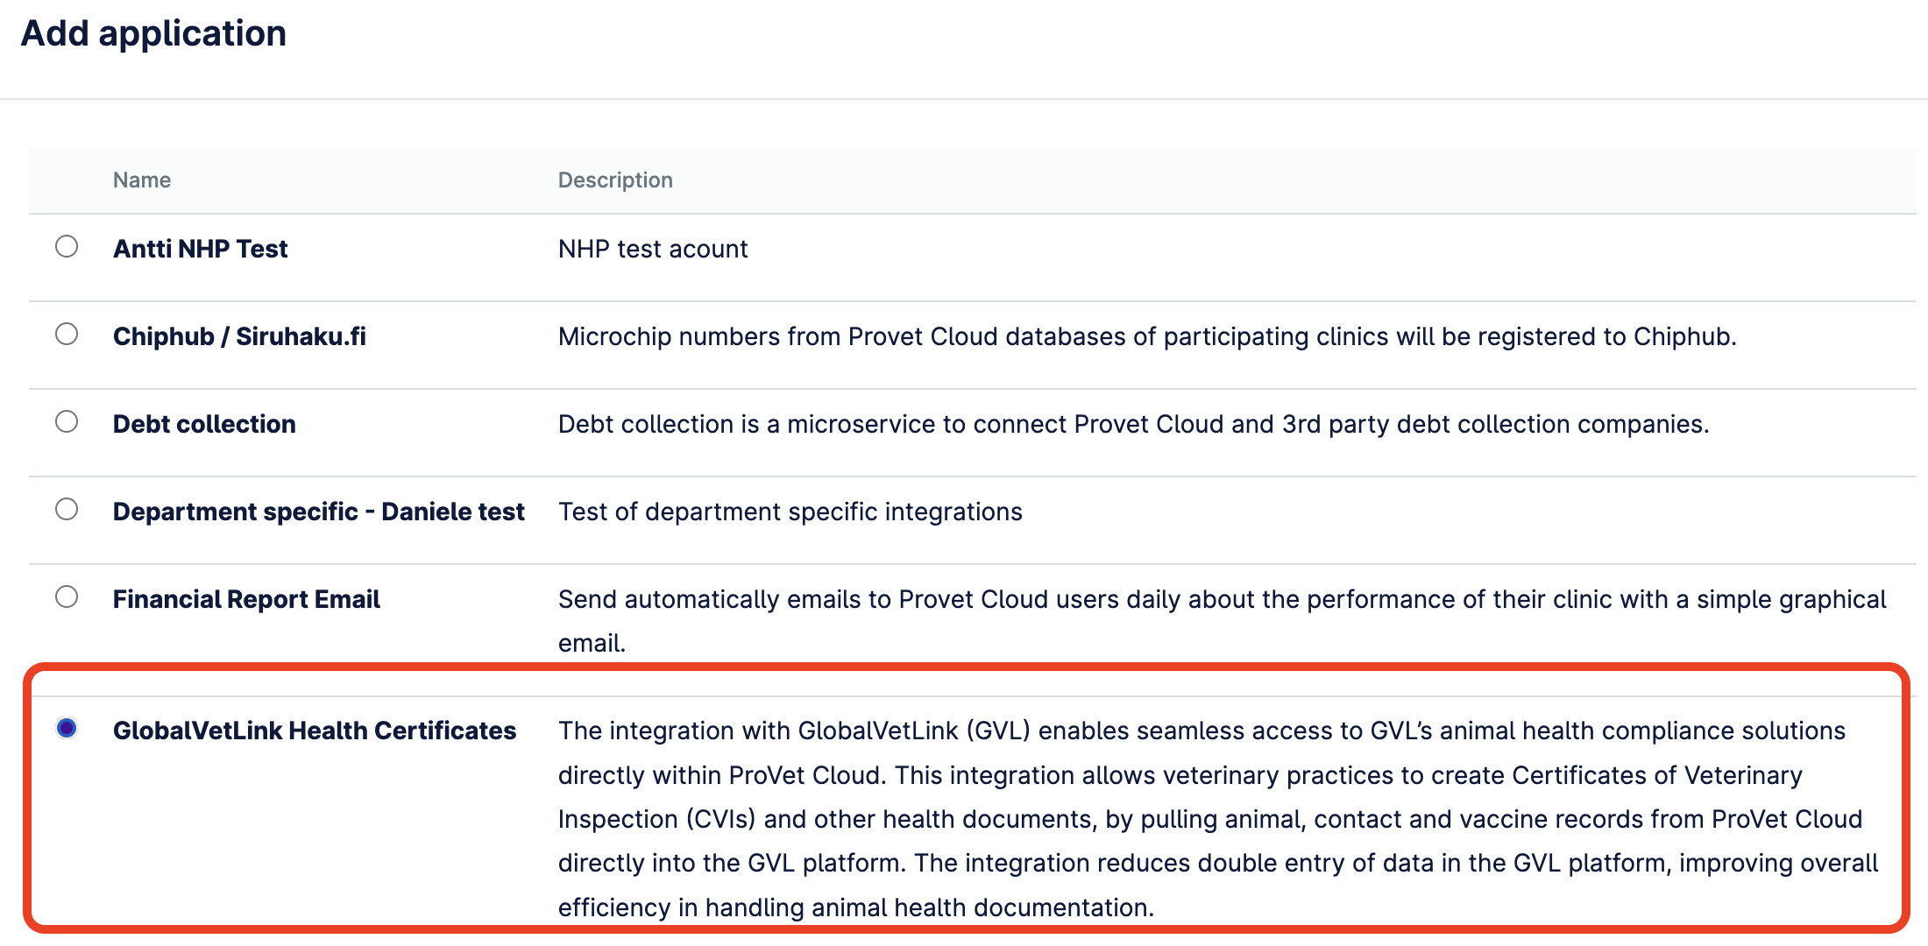The image size is (1928, 946).
Task: Click 'Department specific - Daniele test' name
Action: click(x=319, y=512)
